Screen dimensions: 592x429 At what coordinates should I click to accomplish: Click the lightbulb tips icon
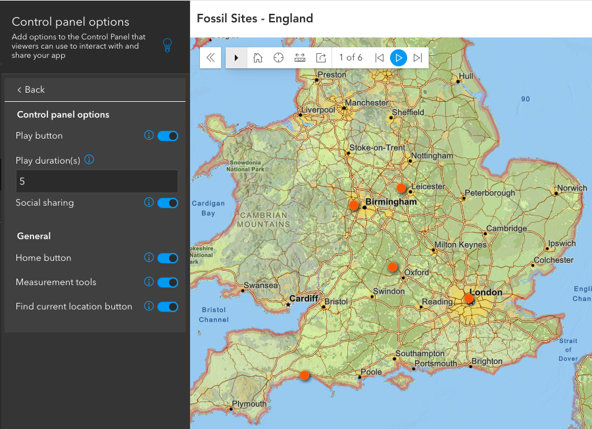click(167, 45)
